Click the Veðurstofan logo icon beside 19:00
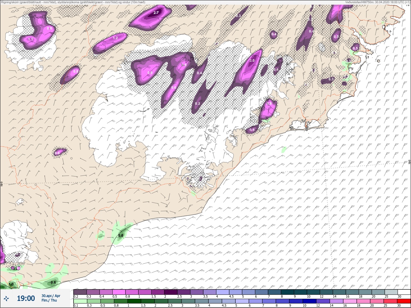This screenshot has height=308, width=411. tap(6, 299)
